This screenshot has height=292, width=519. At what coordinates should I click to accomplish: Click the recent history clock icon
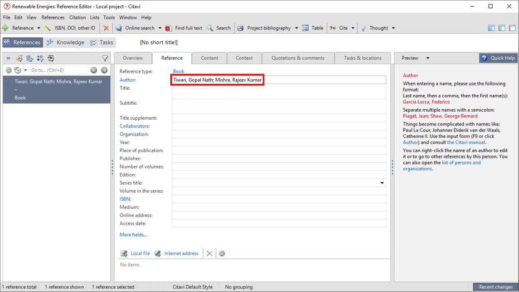tap(17, 70)
